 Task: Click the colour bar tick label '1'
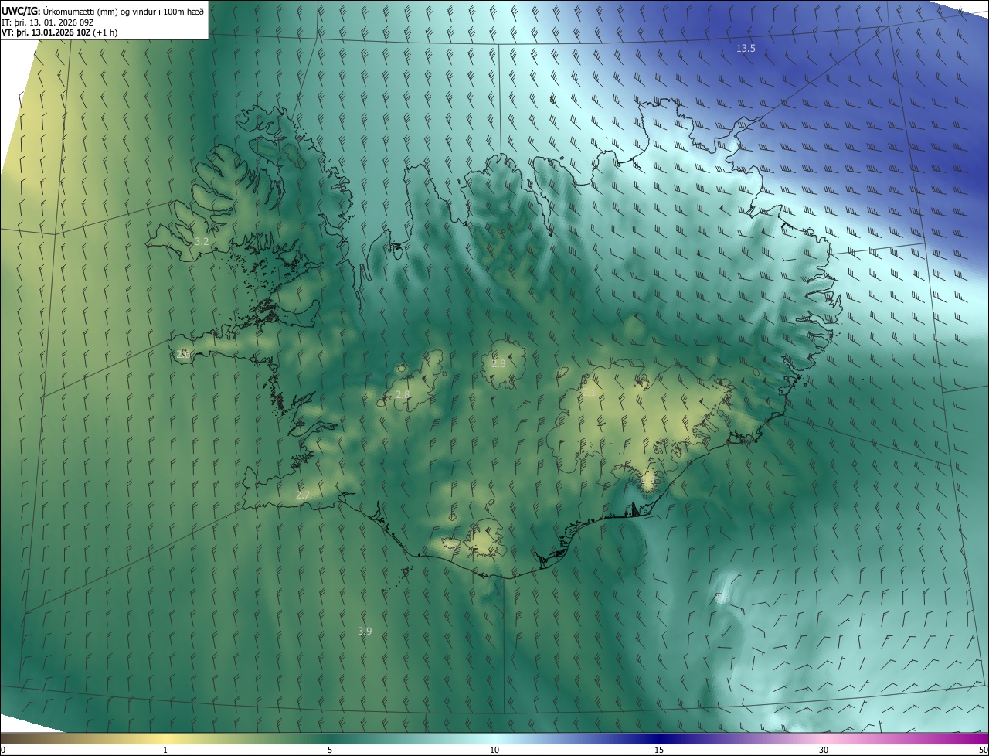[x=165, y=750]
